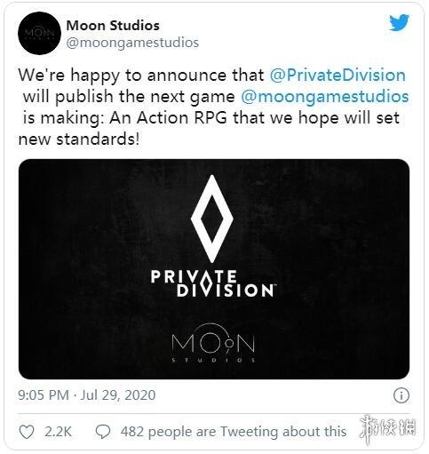Click the Twitter bird logo

click(399, 22)
